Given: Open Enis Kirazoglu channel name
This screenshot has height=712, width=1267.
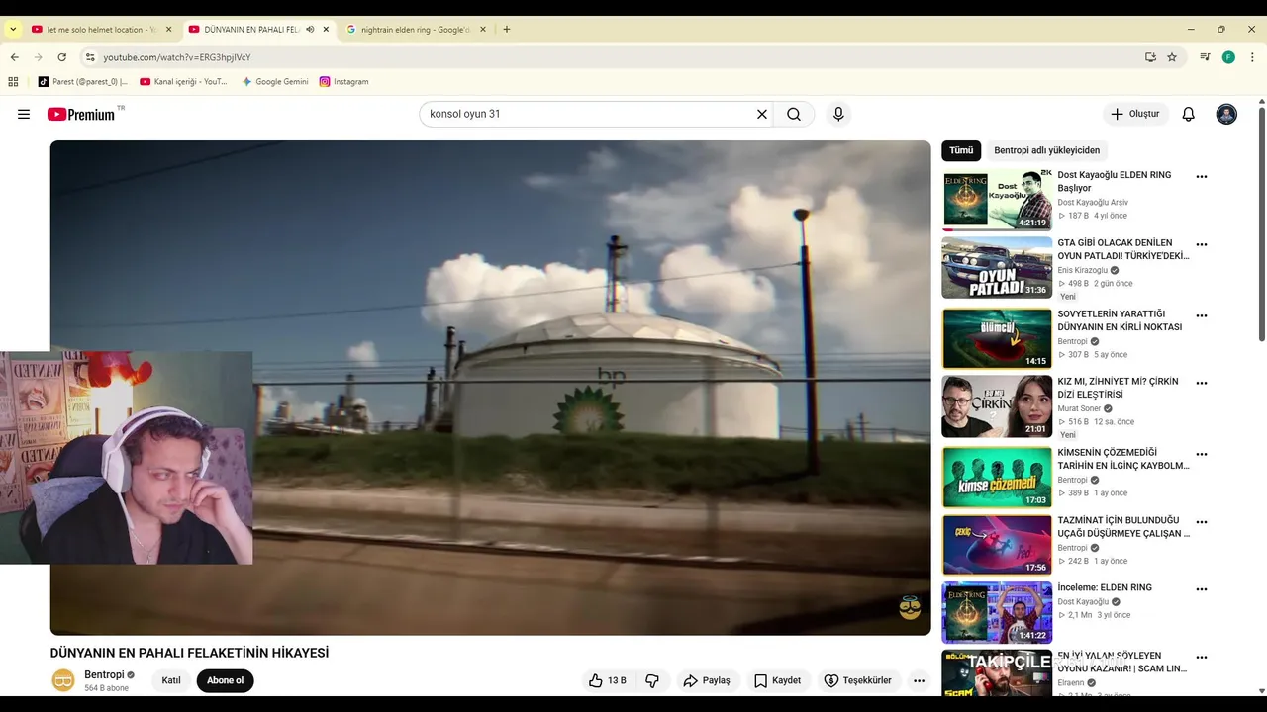Looking at the screenshot, I should [1083, 270].
